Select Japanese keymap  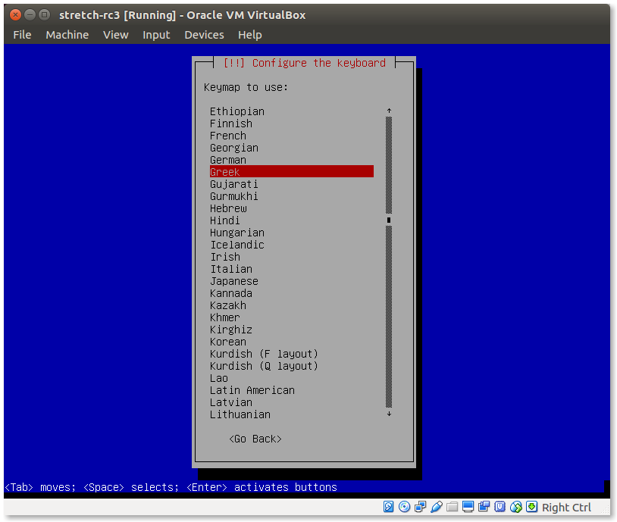click(x=234, y=281)
